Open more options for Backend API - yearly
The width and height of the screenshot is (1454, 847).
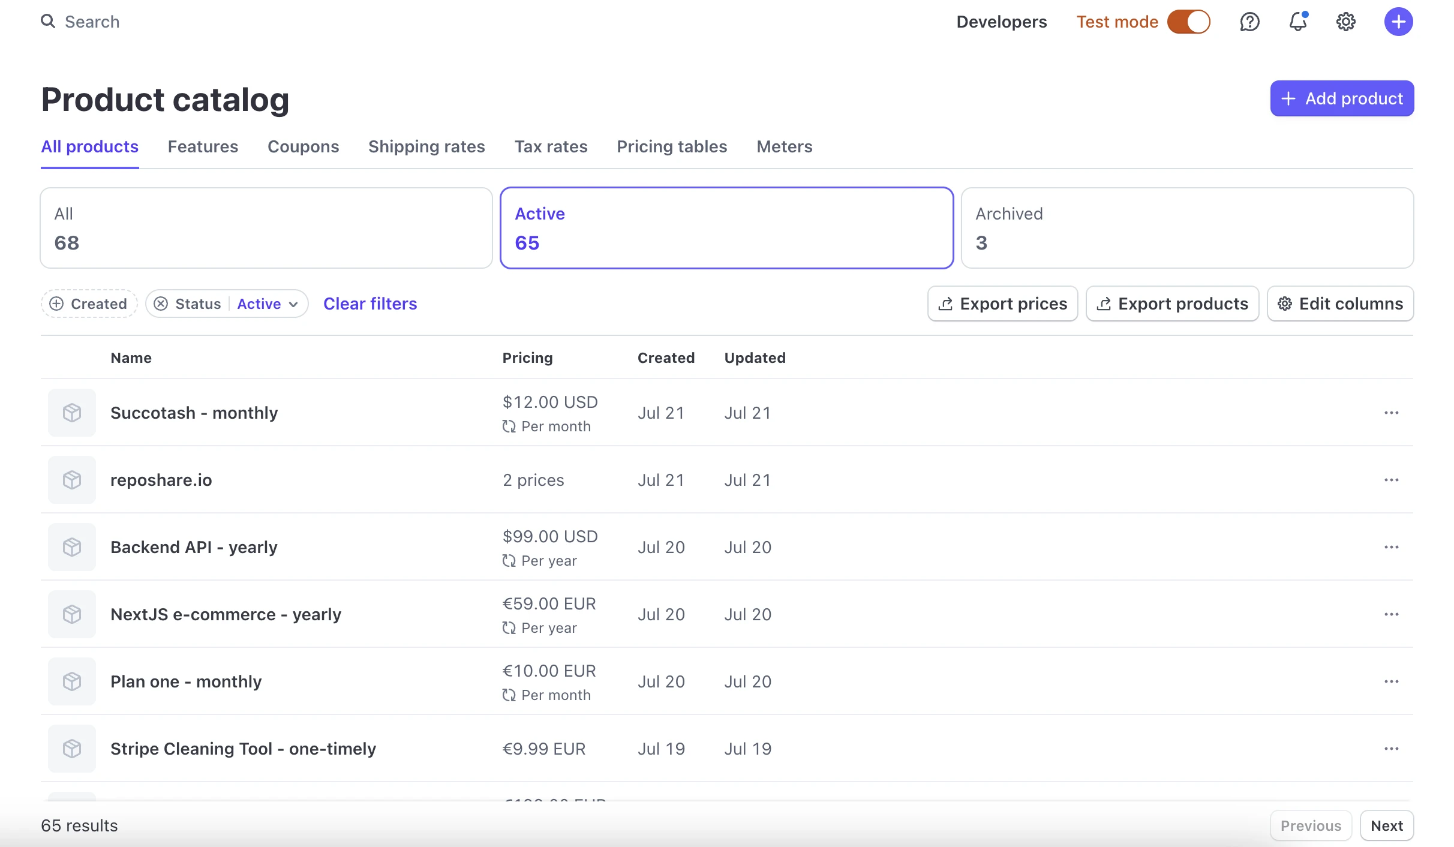click(1392, 547)
